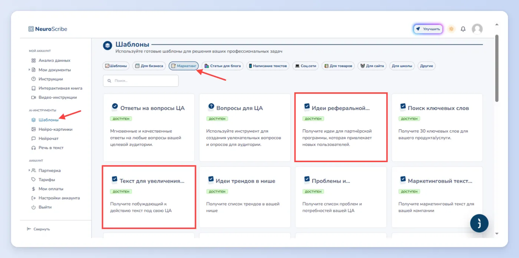519x258 pixels.
Task: Open the Поиск ключевых слов template card
Action: click(437, 127)
